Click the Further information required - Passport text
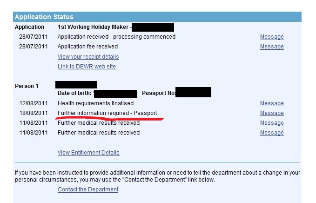The height and width of the screenshot is (203, 316). [x=107, y=113]
